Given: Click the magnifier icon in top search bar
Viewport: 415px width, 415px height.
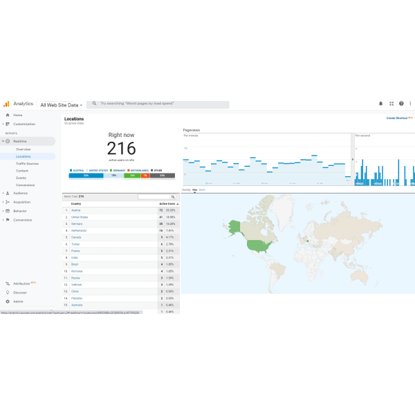Looking at the screenshot, I should [x=94, y=104].
